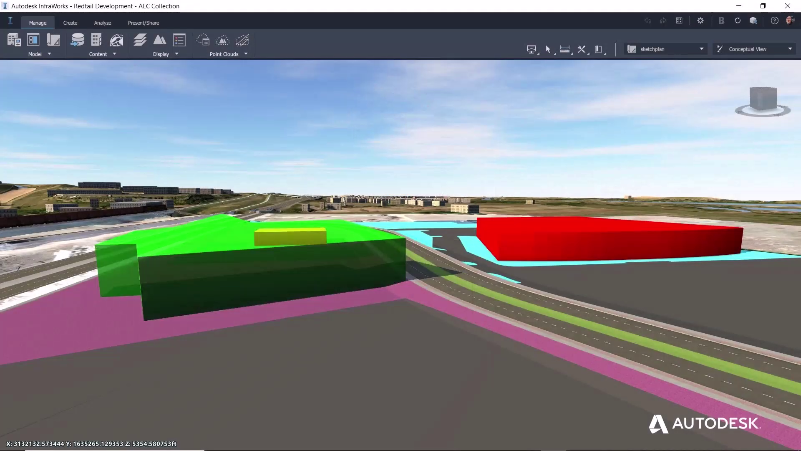Switch to the Analyze tab
Image resolution: width=801 pixels, height=451 pixels.
coord(102,23)
